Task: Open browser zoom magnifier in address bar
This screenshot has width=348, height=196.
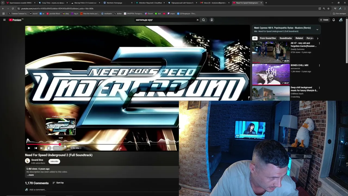Action: [324, 8]
